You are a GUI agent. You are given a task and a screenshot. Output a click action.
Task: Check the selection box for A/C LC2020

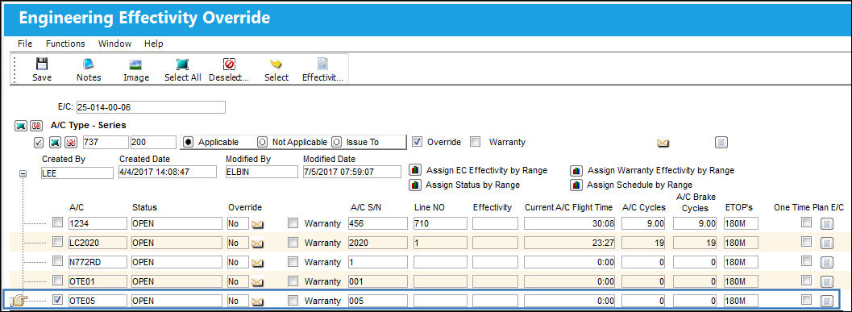57,242
